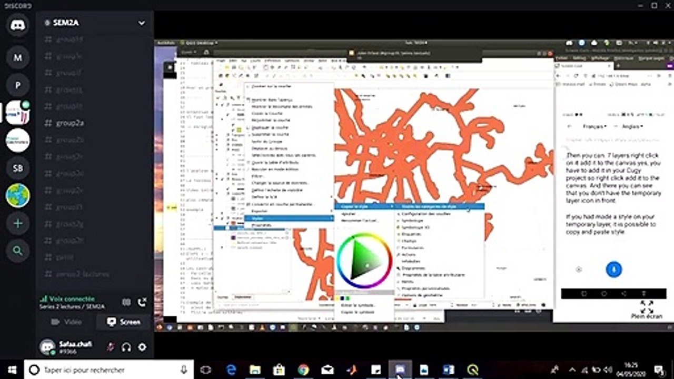Image resolution: width=674 pixels, height=379 pixels.
Task: Open the M server icon
Action: 18,57
